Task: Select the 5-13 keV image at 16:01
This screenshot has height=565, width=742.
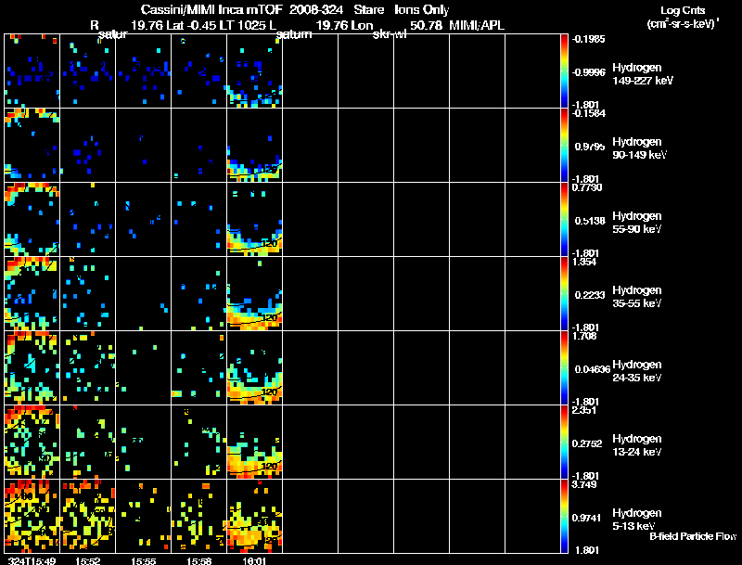Action: tap(254, 517)
